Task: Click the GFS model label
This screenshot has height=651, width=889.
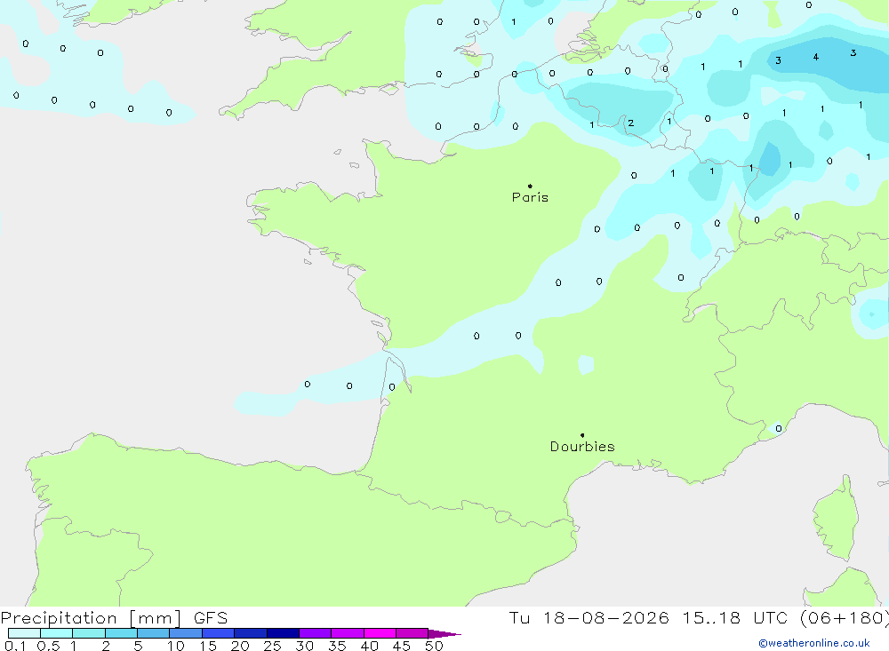Action: pyautogui.click(x=211, y=617)
